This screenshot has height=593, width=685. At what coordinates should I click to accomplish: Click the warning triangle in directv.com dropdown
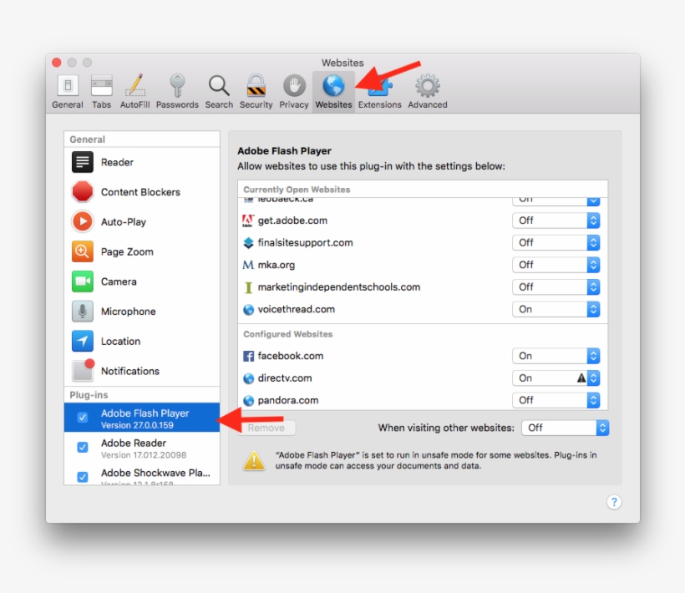[581, 378]
